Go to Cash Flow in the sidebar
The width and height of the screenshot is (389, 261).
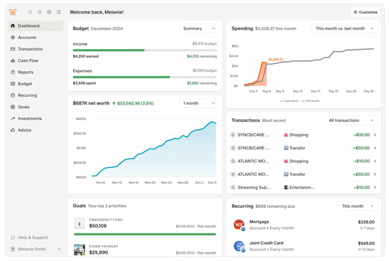[28, 61]
